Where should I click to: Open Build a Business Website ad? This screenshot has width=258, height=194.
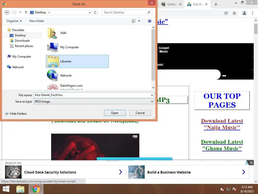click(x=188, y=172)
